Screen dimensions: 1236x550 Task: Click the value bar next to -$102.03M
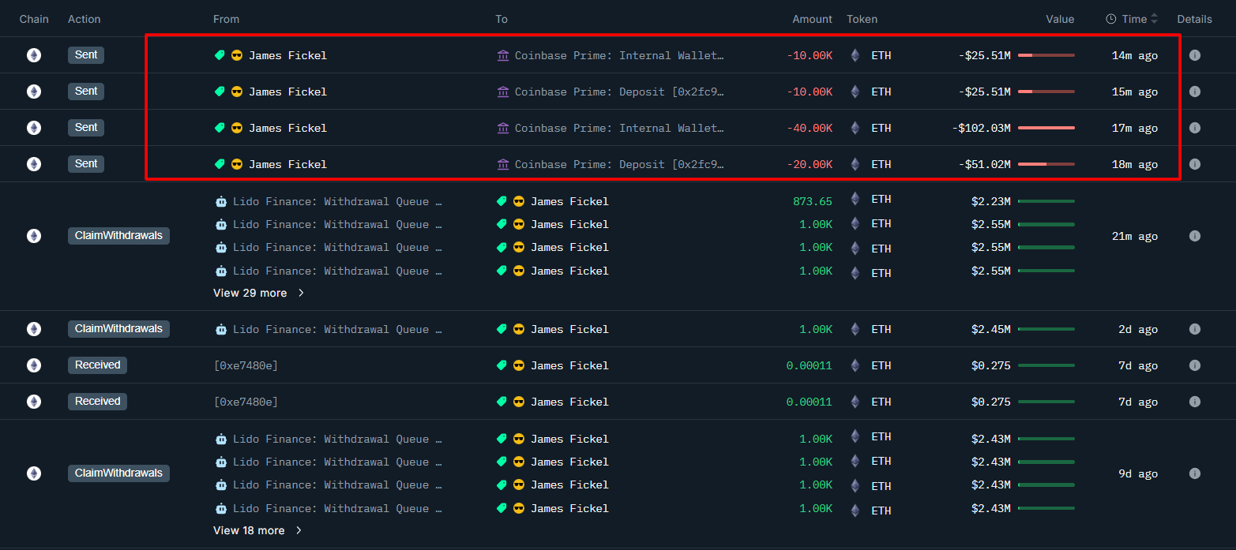[x=1046, y=128]
